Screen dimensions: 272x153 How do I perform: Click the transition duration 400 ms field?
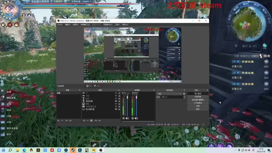(172, 97)
